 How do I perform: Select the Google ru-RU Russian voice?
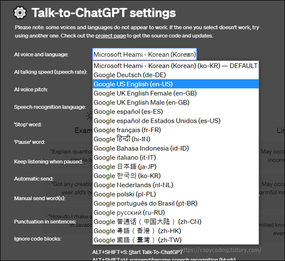coord(176,212)
